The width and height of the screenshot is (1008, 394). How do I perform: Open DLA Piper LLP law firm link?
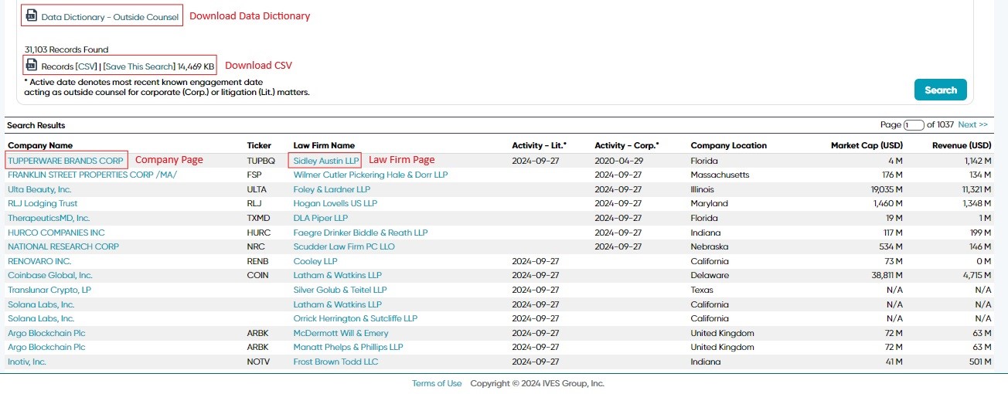pyautogui.click(x=321, y=218)
